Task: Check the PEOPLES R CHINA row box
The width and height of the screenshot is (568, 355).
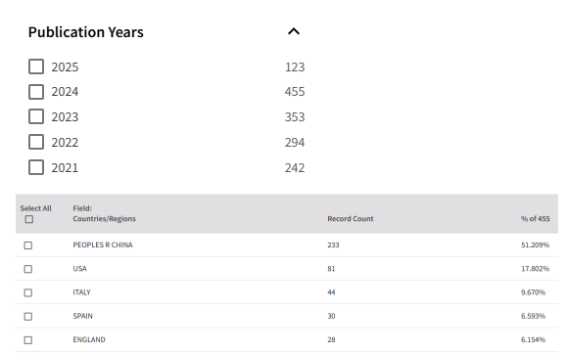Action: pos(27,245)
